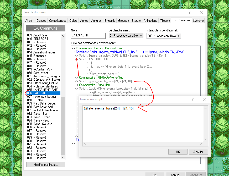Click the help question mark in Insérer un script
Image resolution: width=229 pixels, height=176 pixels.
click(193, 99)
